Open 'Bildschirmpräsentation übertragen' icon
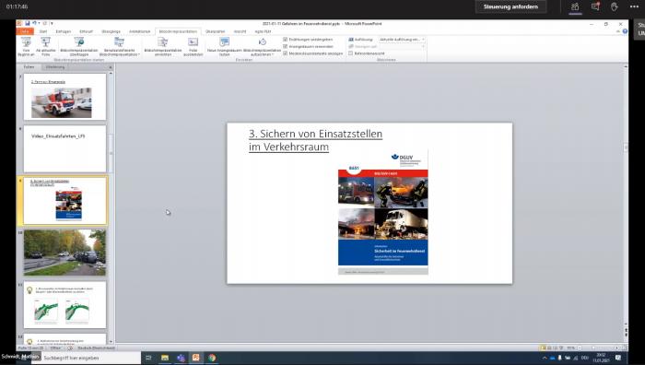The image size is (645, 365). tap(79, 46)
